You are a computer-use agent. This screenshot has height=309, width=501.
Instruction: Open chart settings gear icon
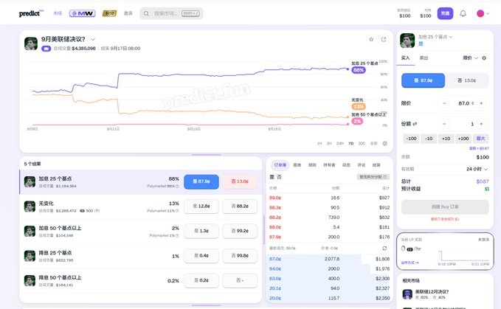(x=385, y=143)
